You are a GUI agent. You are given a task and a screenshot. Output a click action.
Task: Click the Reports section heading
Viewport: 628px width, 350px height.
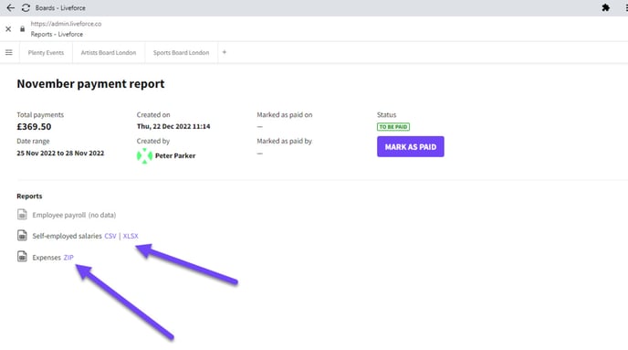(x=29, y=196)
